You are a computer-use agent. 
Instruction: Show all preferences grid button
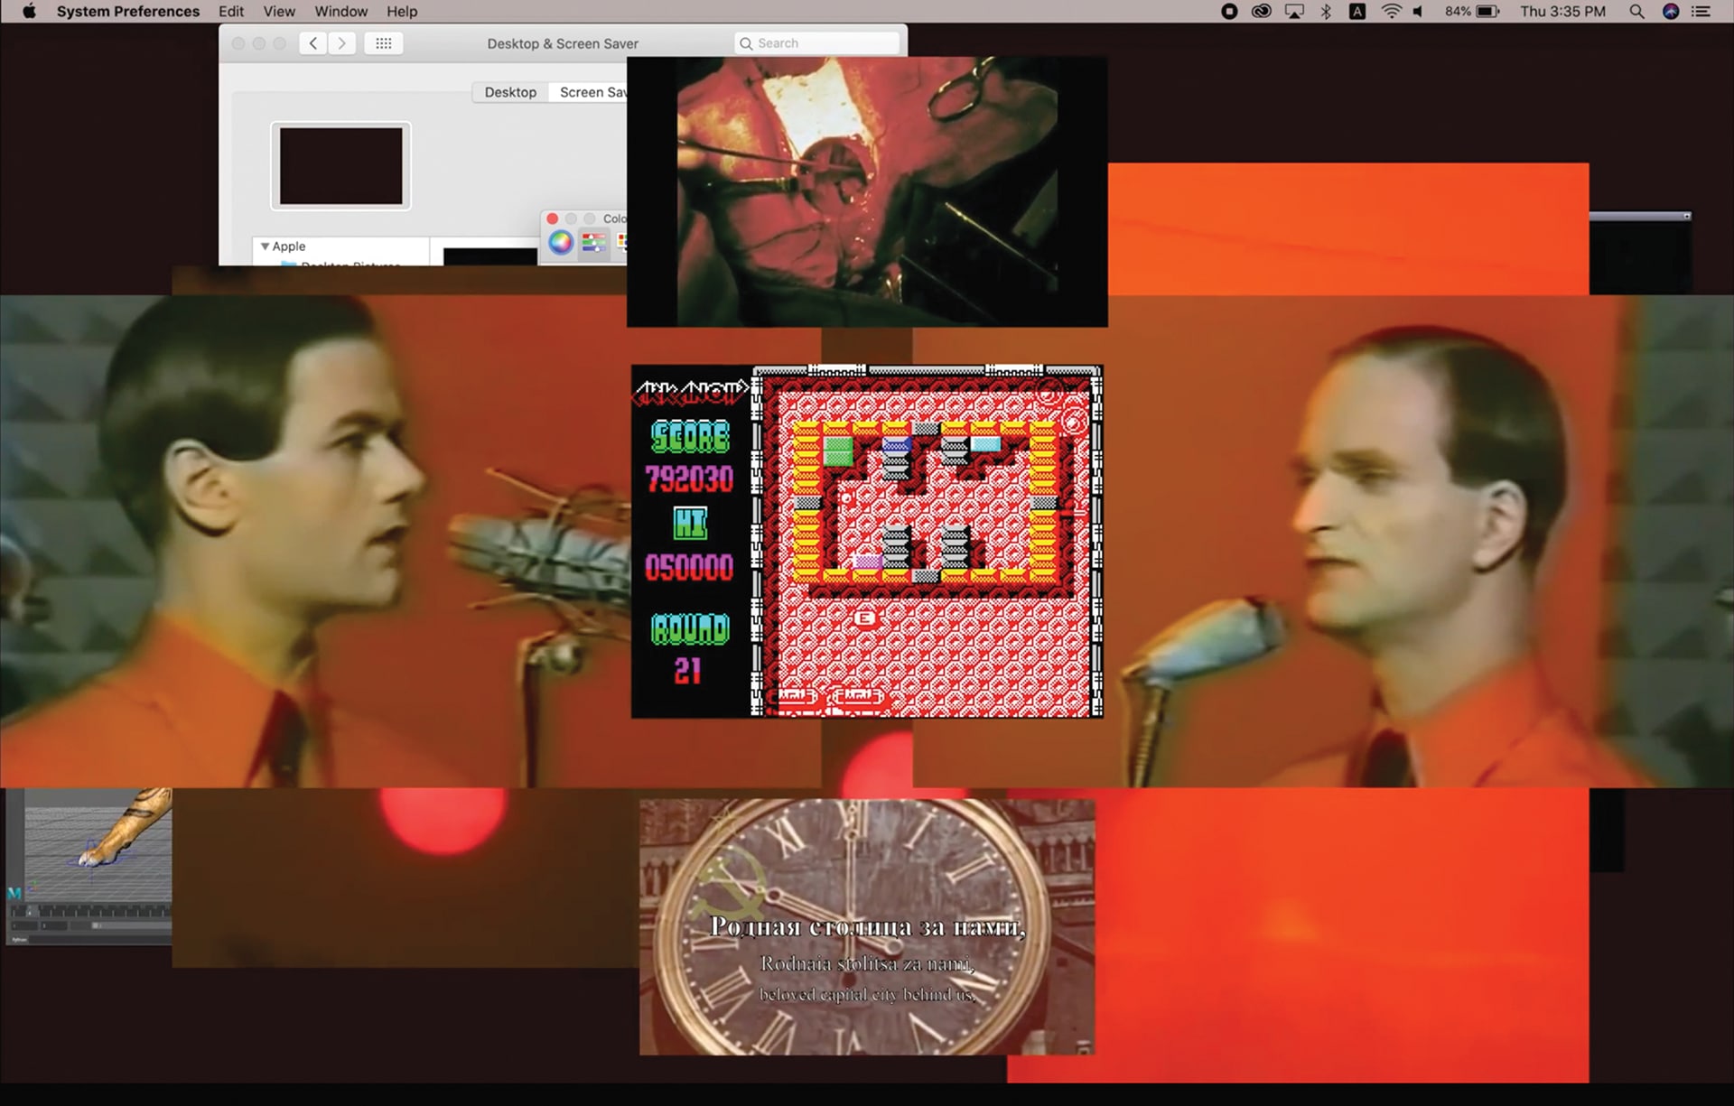click(383, 43)
